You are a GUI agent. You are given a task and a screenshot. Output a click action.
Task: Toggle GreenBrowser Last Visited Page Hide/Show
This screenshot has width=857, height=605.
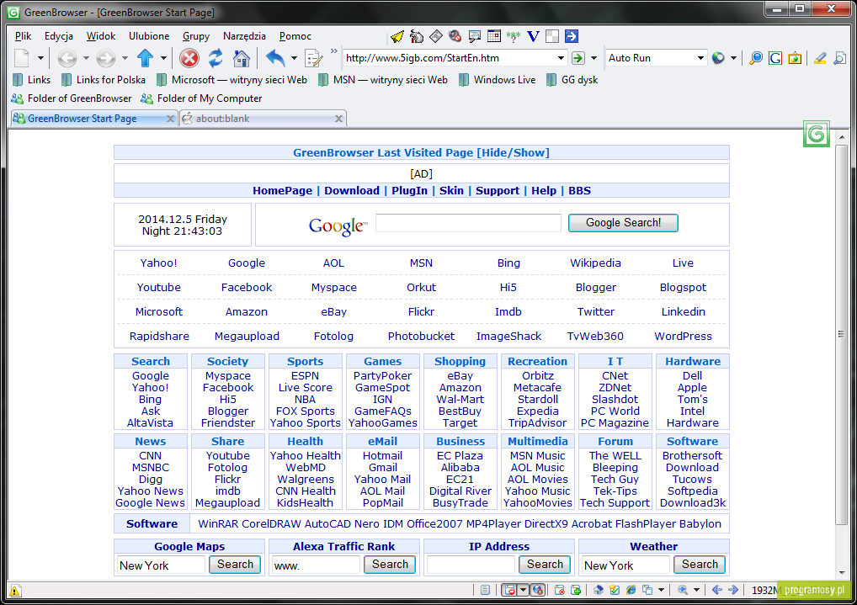[x=421, y=153]
